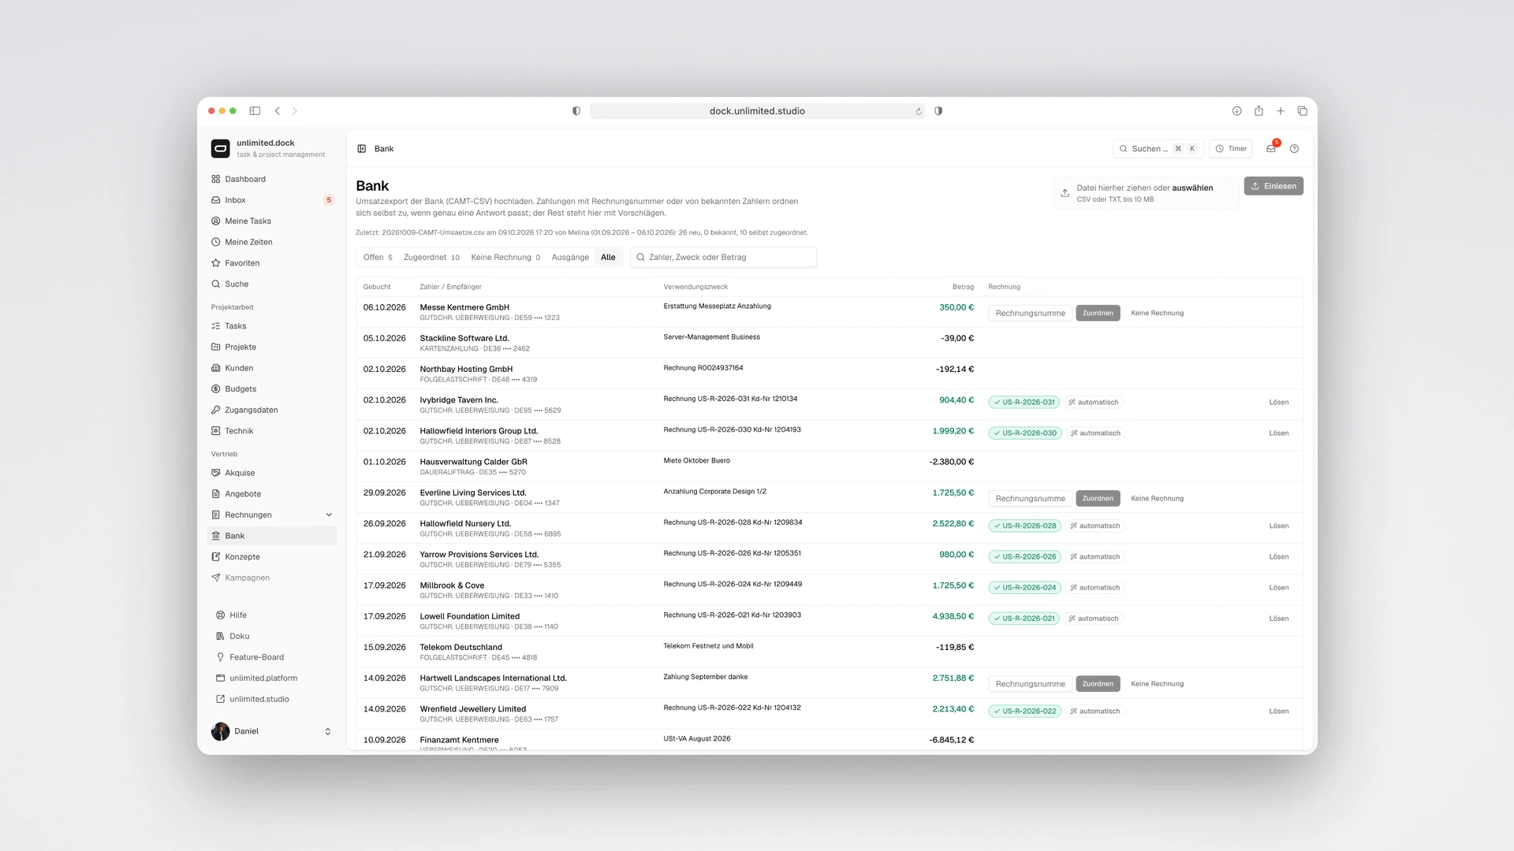Open Akquise in the sidebar

coord(272,473)
